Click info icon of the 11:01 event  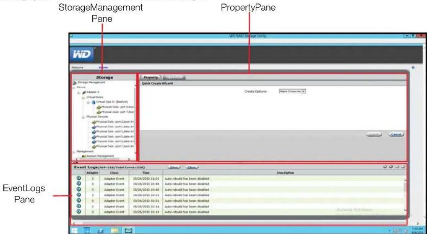coord(79,178)
